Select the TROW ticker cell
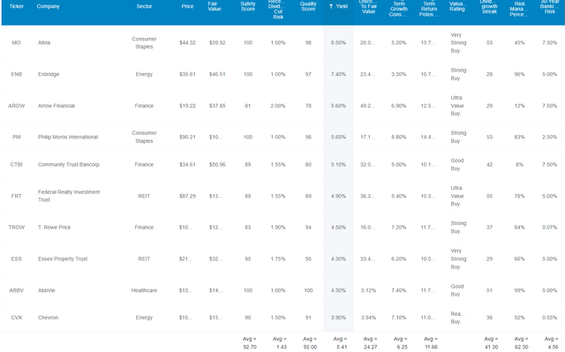This screenshot has width=565, height=352. tap(17, 228)
